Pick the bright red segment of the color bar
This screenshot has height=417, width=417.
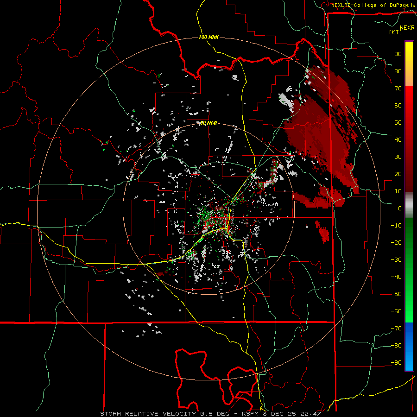[409, 112]
